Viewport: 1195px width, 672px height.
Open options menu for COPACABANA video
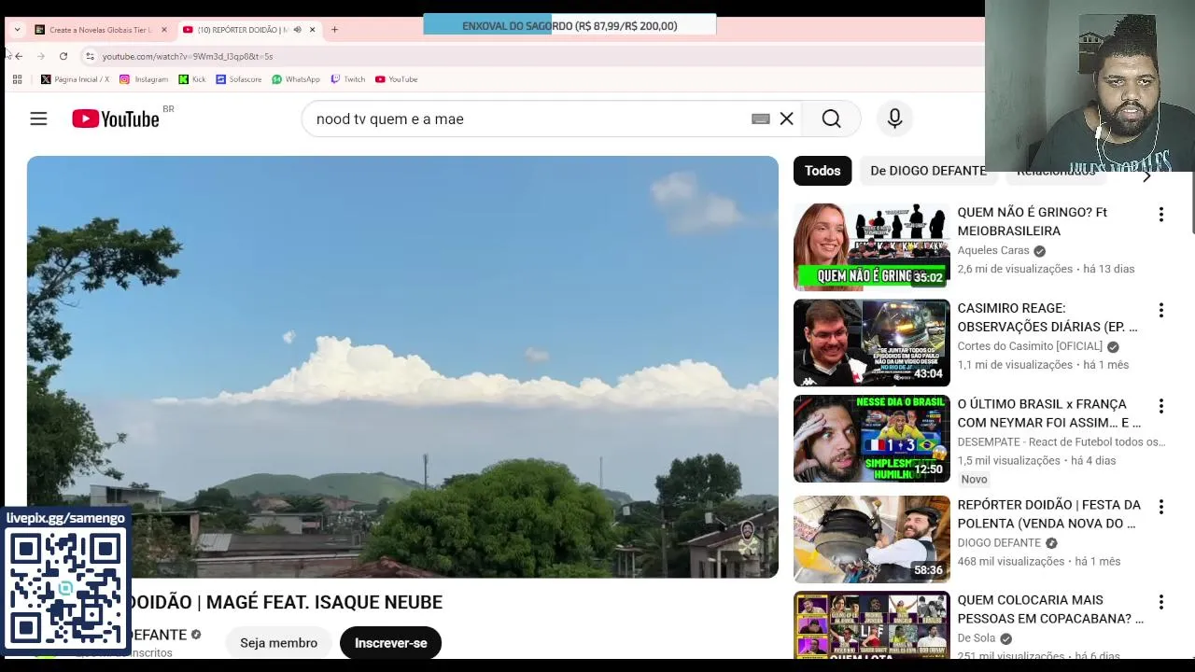pyautogui.click(x=1161, y=602)
